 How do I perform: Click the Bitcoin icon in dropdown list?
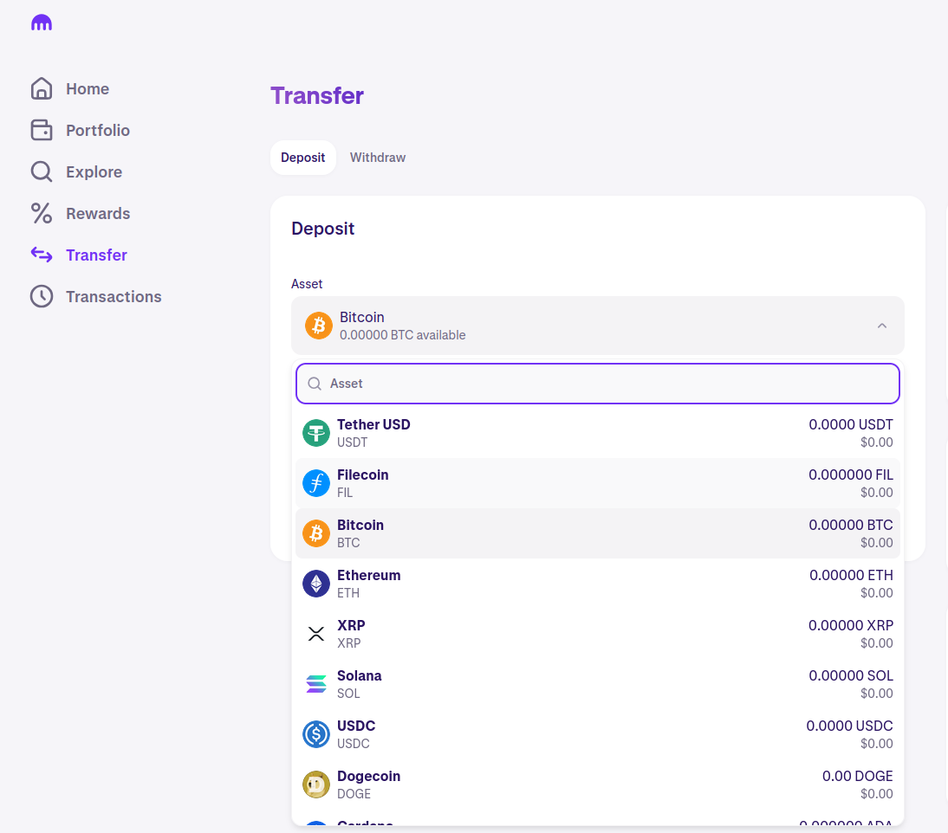click(x=316, y=533)
